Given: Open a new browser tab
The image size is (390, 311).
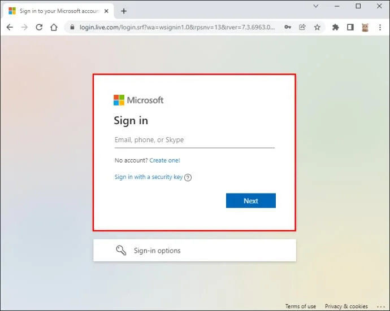Looking at the screenshot, I should (124, 11).
